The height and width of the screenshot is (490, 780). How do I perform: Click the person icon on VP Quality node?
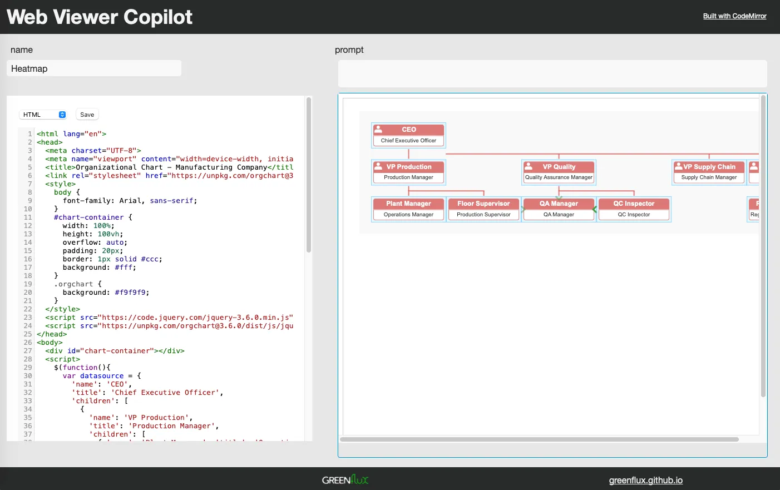[x=529, y=166]
